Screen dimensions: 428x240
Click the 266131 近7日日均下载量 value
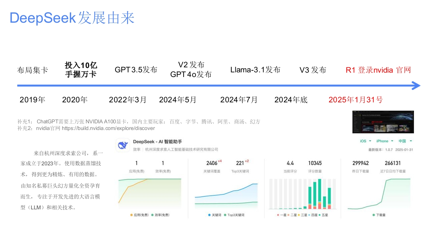[x=393, y=163]
